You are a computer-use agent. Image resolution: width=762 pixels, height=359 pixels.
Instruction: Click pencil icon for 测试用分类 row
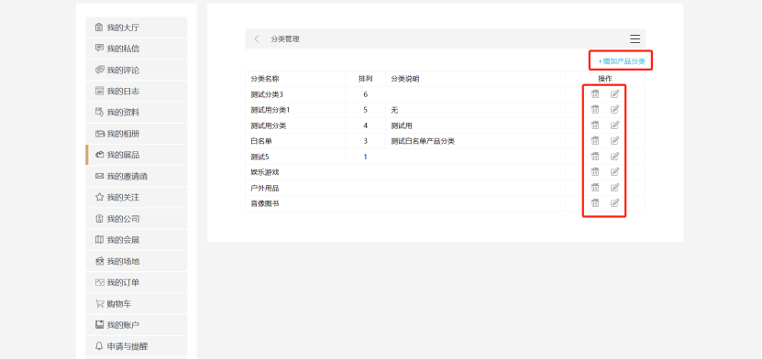(614, 125)
